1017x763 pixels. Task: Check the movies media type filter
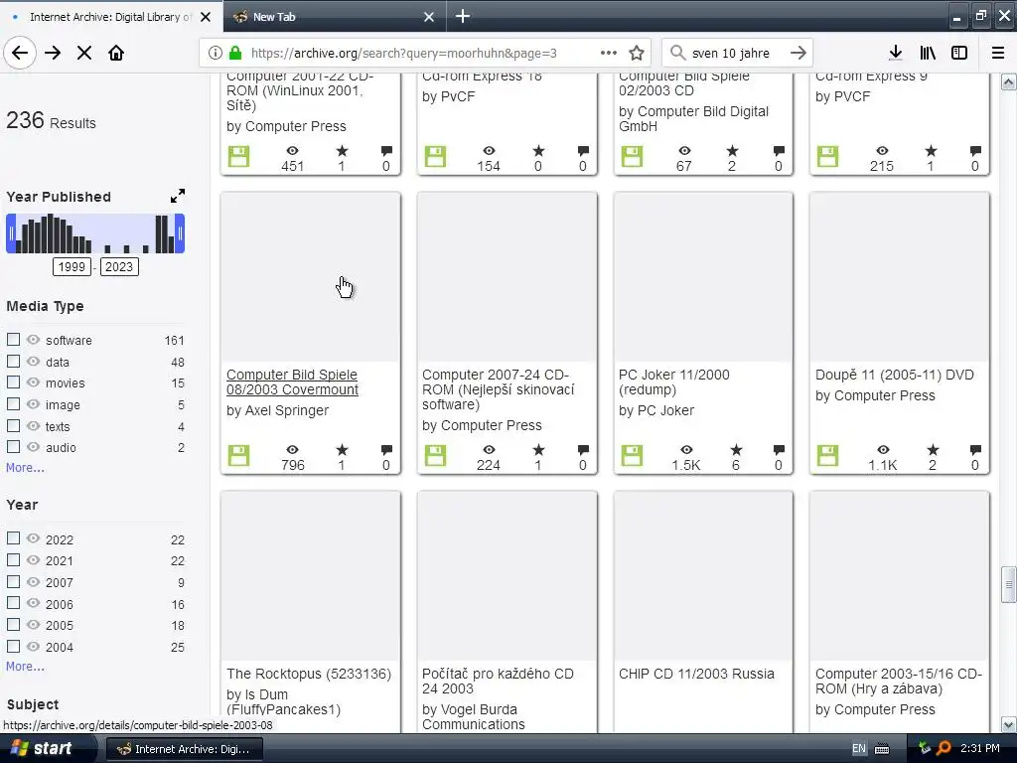point(13,382)
